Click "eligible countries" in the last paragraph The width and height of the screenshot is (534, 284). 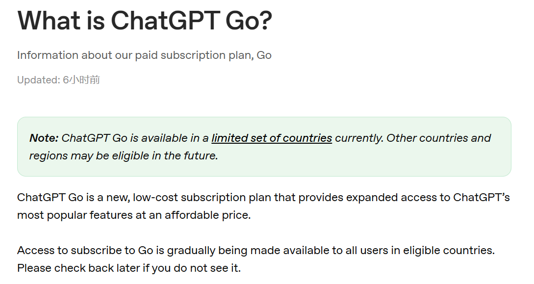448,251
